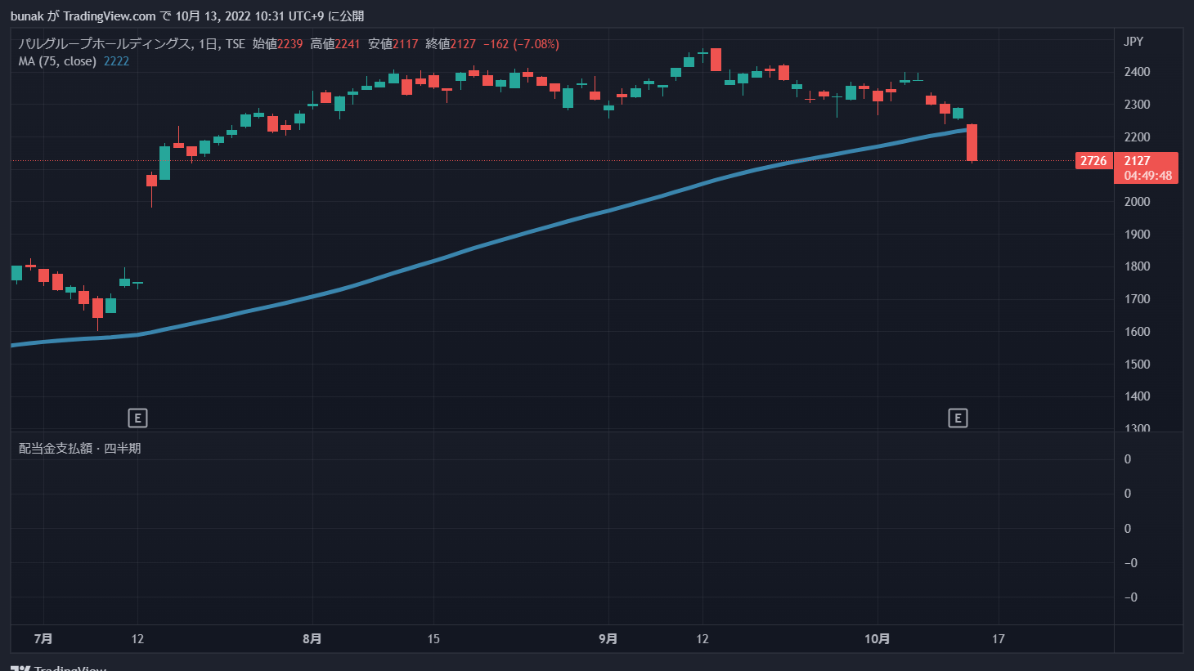Click the countdown timer 04:49:48
This screenshot has width=1194, height=671.
pos(1147,176)
